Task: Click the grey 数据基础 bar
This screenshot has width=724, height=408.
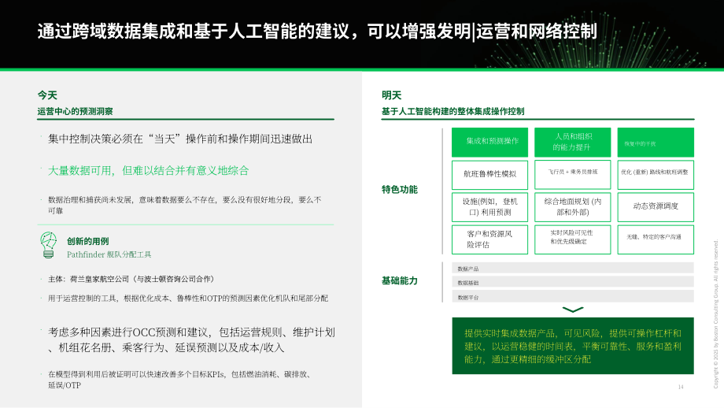Action: (x=573, y=282)
